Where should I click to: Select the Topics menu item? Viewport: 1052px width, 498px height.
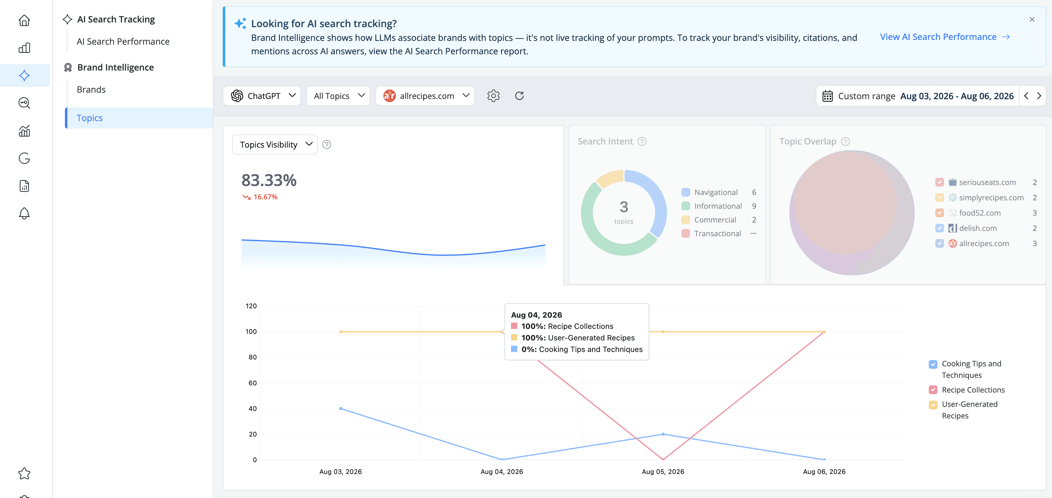(139, 118)
